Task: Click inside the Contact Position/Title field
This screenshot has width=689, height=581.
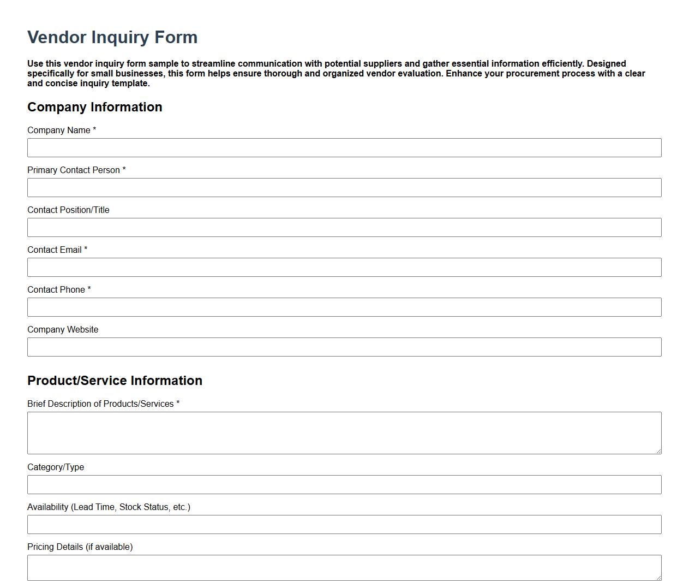Action: 344,227
